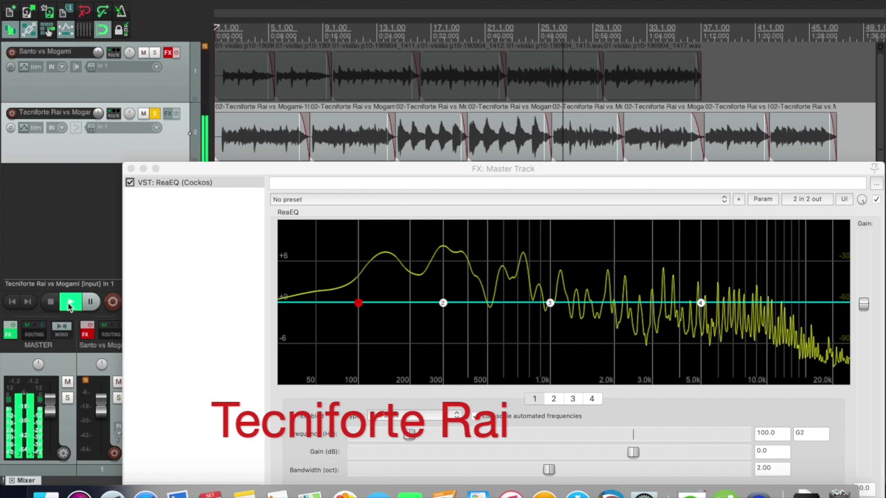Unsolo the Tecniforte Rai track
This screenshot has width=886, height=498.
click(x=154, y=113)
